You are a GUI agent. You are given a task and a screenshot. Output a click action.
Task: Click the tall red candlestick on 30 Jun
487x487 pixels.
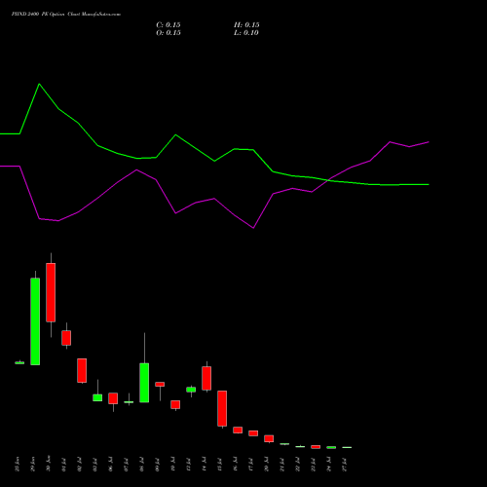click(51, 292)
